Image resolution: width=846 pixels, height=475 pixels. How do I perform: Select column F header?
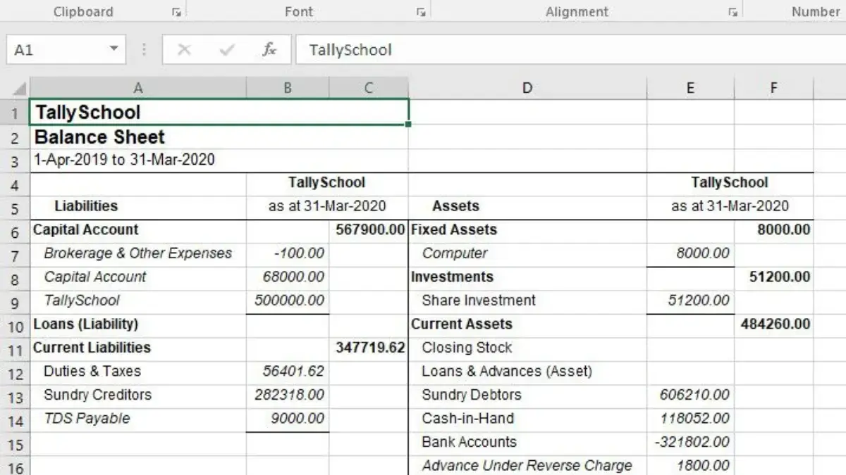tap(773, 88)
